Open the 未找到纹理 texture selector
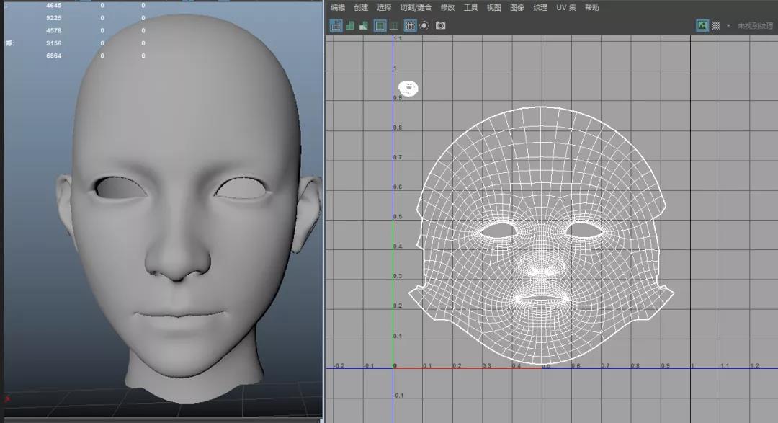The image size is (778, 423). tap(754, 25)
